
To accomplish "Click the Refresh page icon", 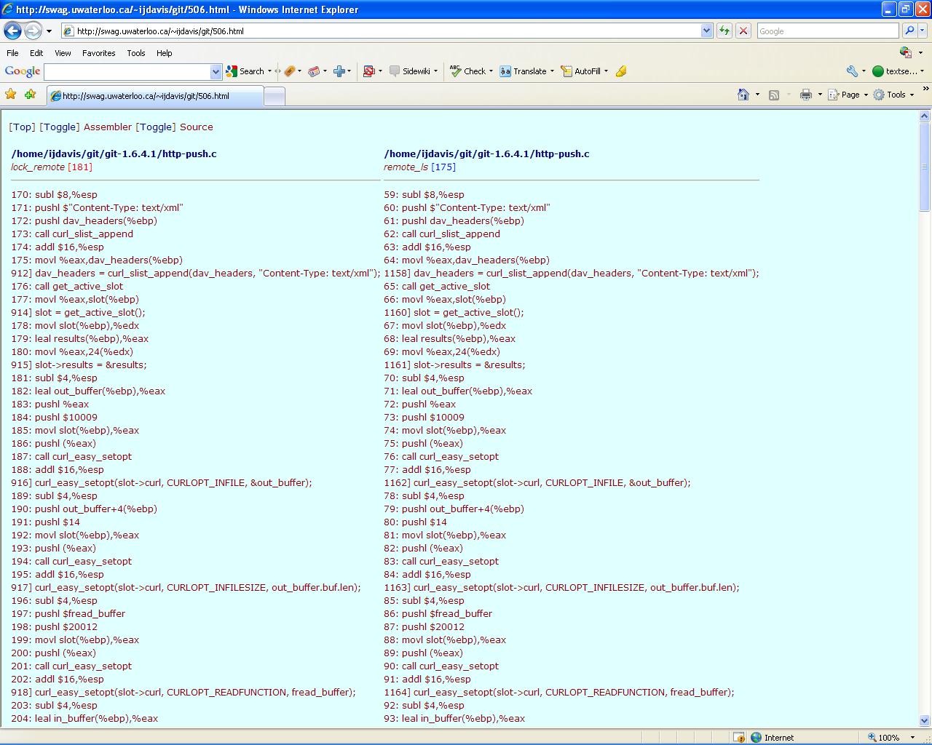I will 724,31.
